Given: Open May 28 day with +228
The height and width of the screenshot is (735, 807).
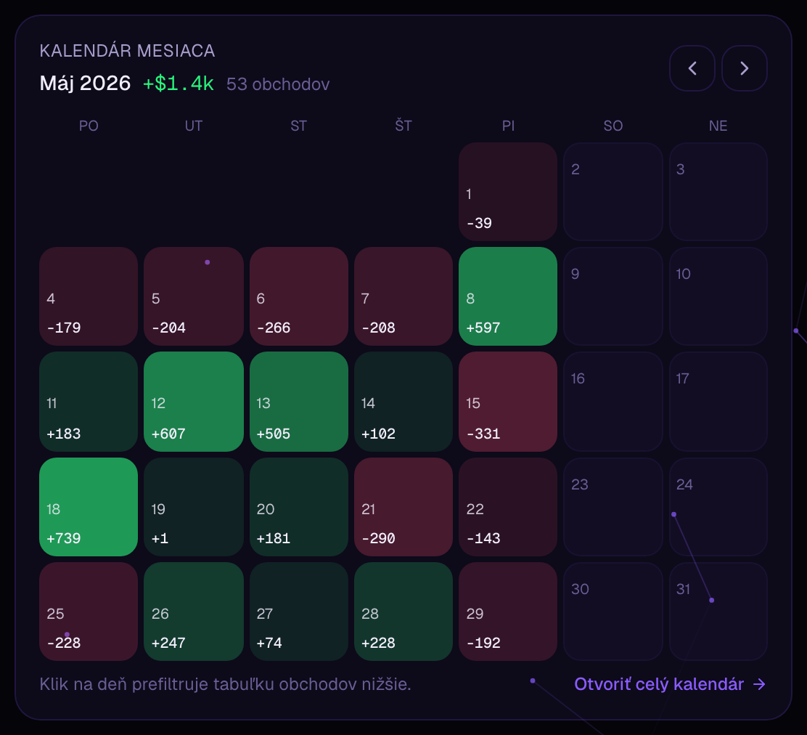Looking at the screenshot, I should coord(403,612).
